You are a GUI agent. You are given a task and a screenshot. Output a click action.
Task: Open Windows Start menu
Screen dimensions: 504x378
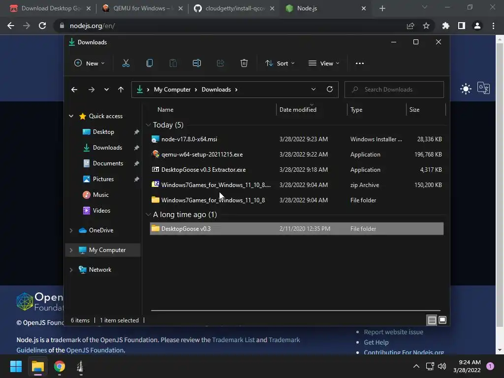click(16, 366)
